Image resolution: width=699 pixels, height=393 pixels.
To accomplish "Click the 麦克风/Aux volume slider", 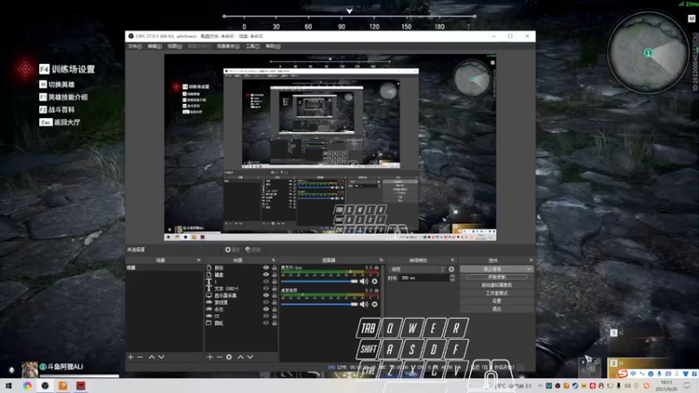I will tap(319, 281).
